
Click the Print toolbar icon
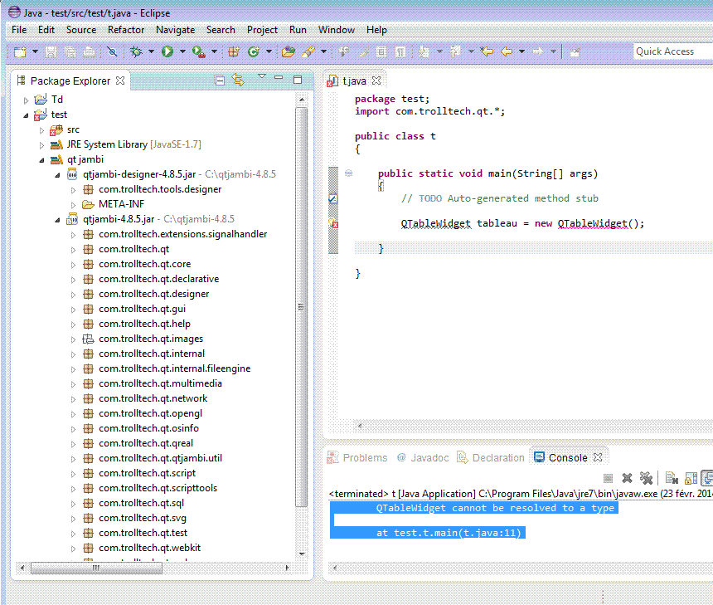point(90,52)
